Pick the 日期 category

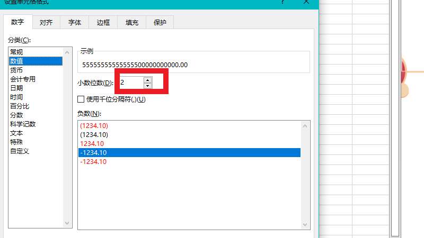(x=16, y=88)
